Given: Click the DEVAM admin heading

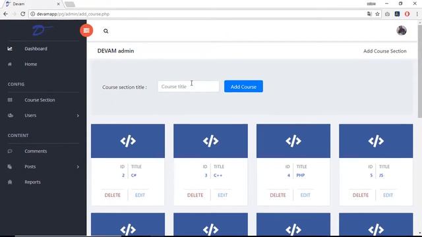Looking at the screenshot, I should (116, 51).
